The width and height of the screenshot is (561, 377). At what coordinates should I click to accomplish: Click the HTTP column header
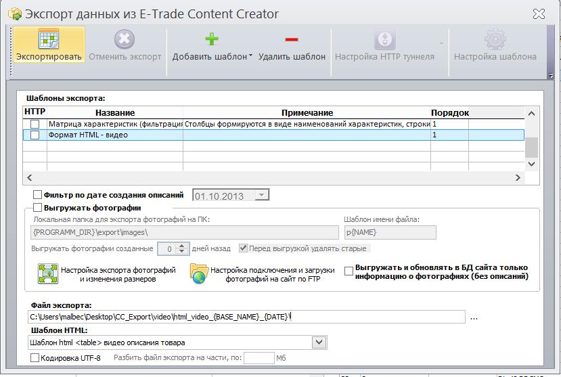[35, 112]
